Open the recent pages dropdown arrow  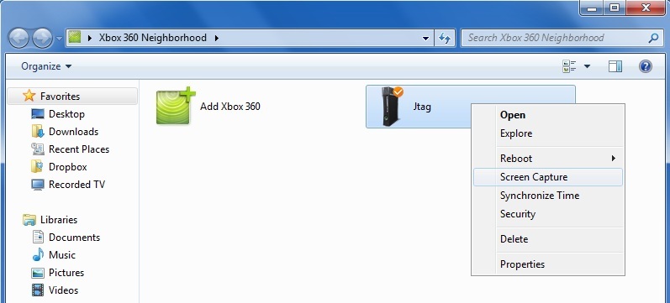[59, 39]
